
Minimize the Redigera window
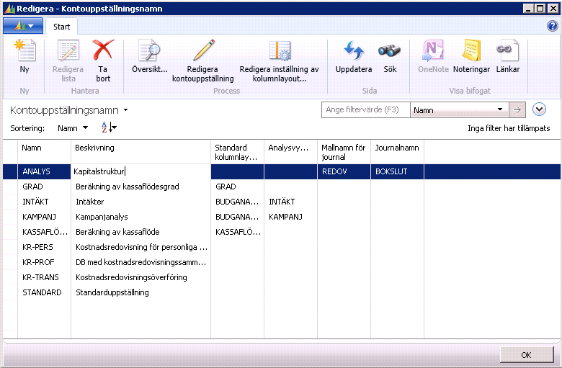pos(528,8)
